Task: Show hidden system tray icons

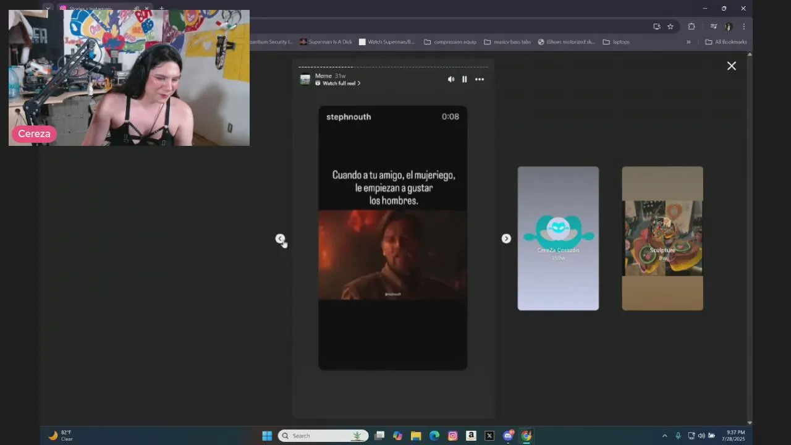Action: (665, 436)
